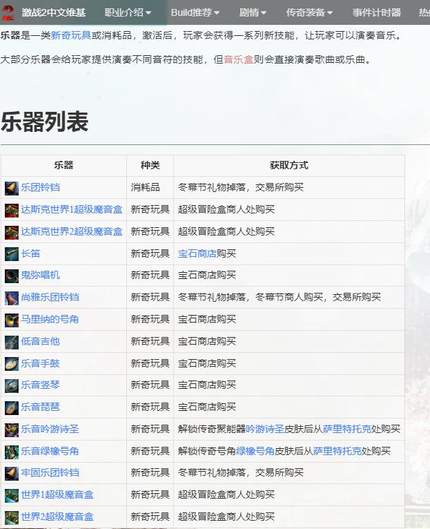Click the 种类 column header
The image size is (430, 529).
coord(150,165)
